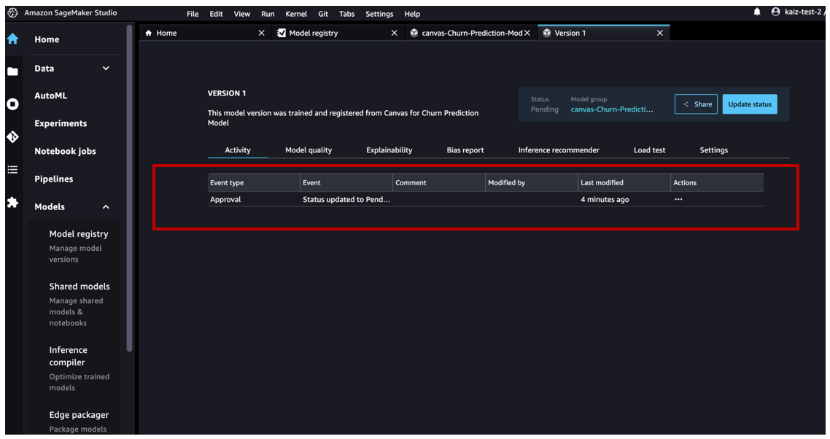Click the notifications bell icon
Viewport: 830px width, 439px height.
pyautogui.click(x=757, y=12)
